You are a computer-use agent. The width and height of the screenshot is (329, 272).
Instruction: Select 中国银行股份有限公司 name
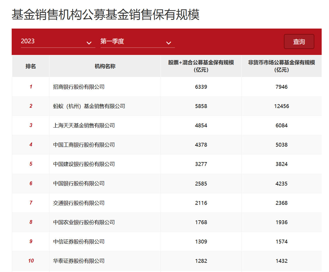79,184
